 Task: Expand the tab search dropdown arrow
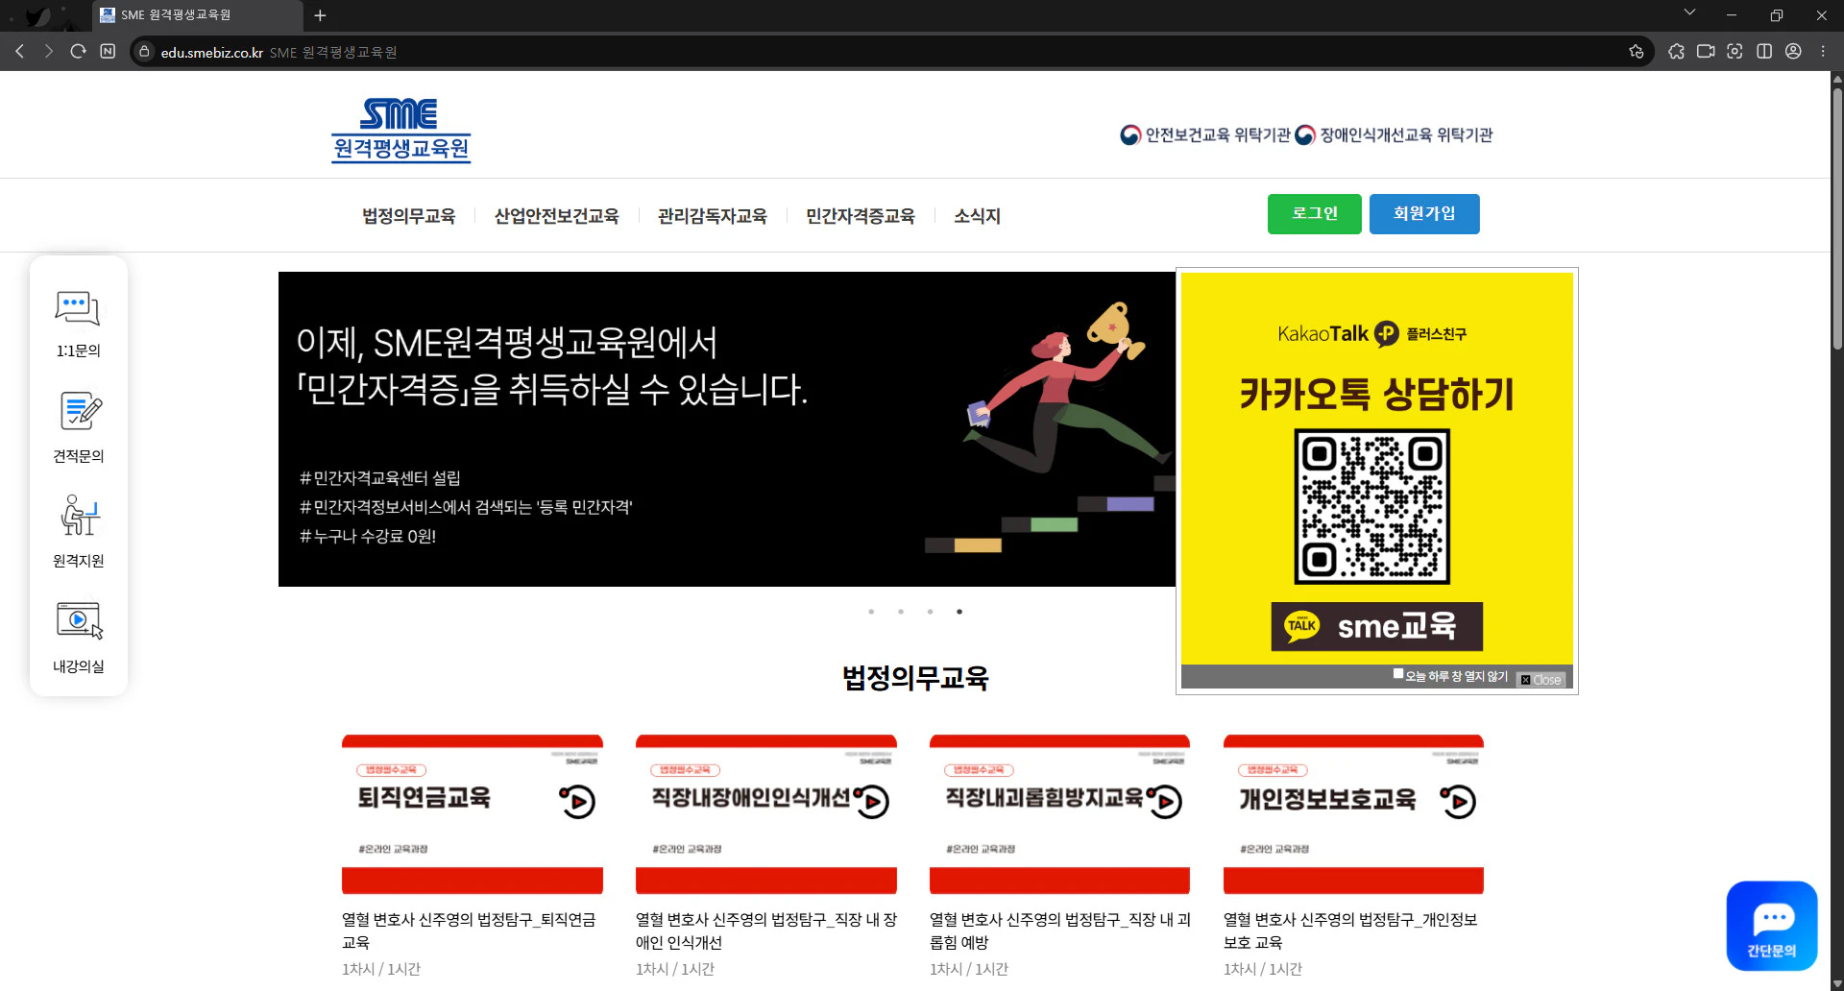(x=1689, y=13)
